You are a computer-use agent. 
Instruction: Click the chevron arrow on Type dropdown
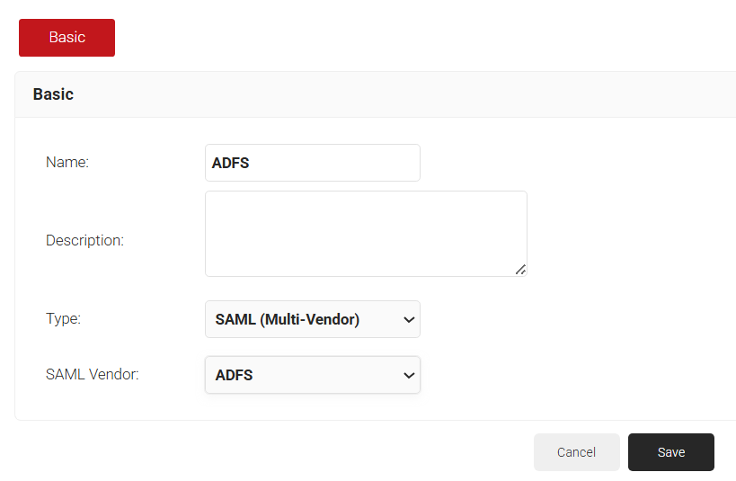409,319
